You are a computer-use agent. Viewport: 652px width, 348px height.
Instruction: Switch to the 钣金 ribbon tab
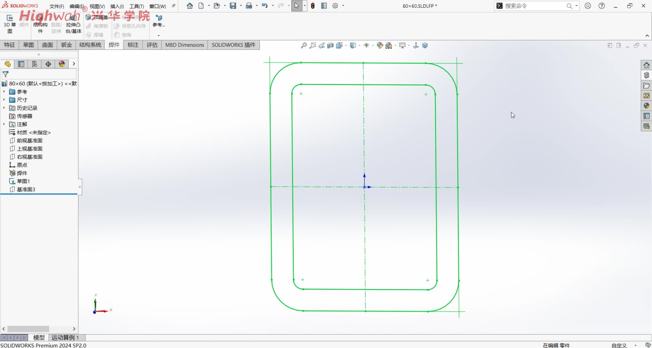(66, 45)
